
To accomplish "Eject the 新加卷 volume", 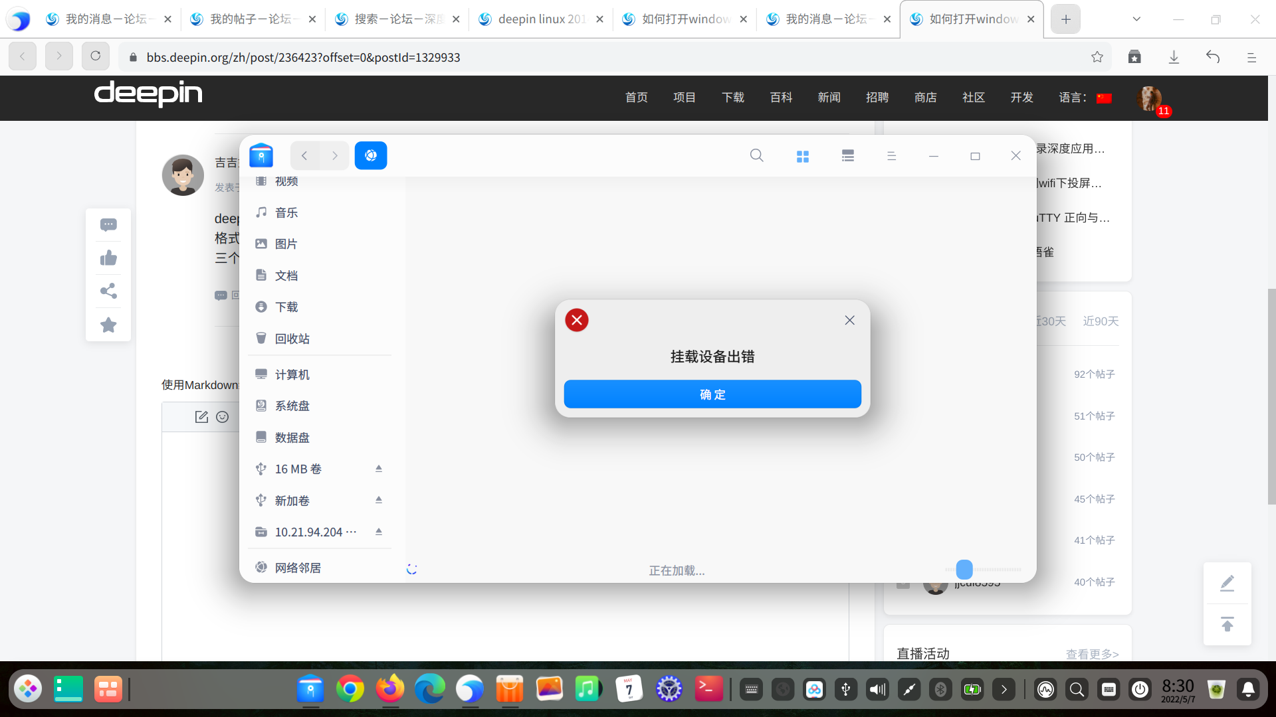I will coord(379,500).
